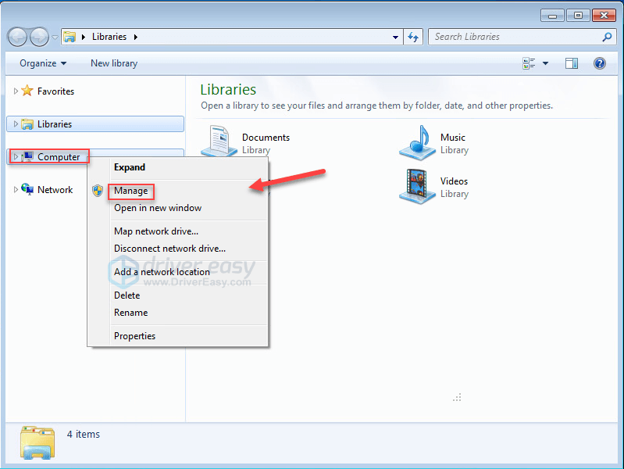The width and height of the screenshot is (624, 469).
Task: Select Libraries in navigation pane
Action: [x=55, y=124]
